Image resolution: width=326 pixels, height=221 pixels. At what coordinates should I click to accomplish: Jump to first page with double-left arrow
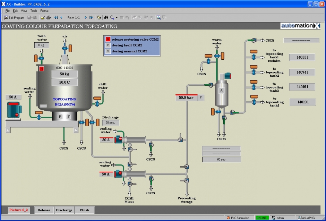[56, 18]
